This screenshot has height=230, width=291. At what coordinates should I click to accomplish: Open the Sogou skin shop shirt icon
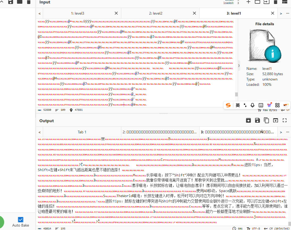point(269,105)
